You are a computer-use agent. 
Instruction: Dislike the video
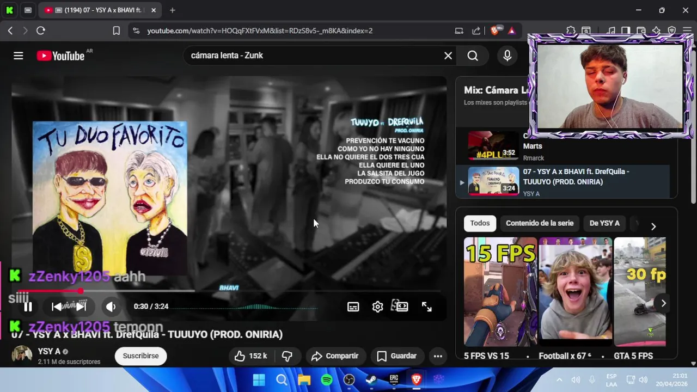coord(287,356)
